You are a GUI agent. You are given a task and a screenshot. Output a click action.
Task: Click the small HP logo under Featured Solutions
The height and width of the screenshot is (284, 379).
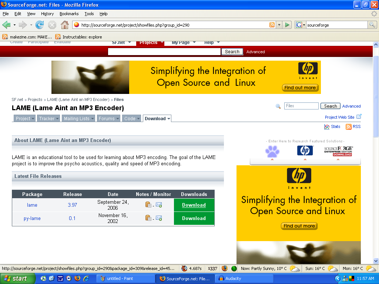point(305,151)
